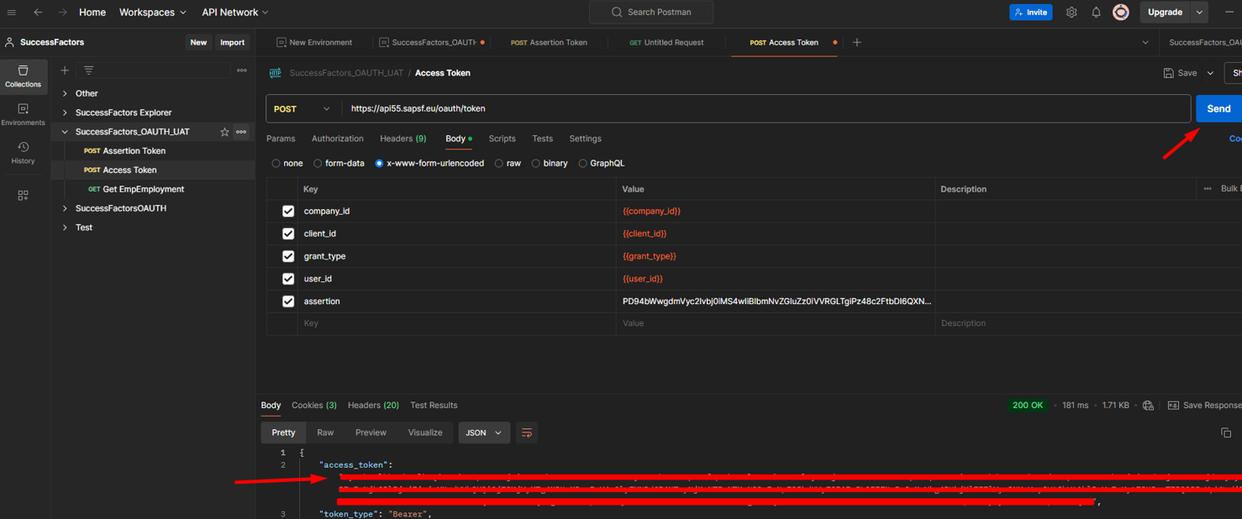
Task: Click the Import button
Action: pyautogui.click(x=232, y=42)
